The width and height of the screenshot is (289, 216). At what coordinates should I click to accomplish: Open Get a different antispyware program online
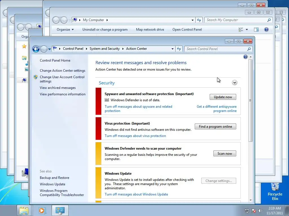tap(216, 109)
